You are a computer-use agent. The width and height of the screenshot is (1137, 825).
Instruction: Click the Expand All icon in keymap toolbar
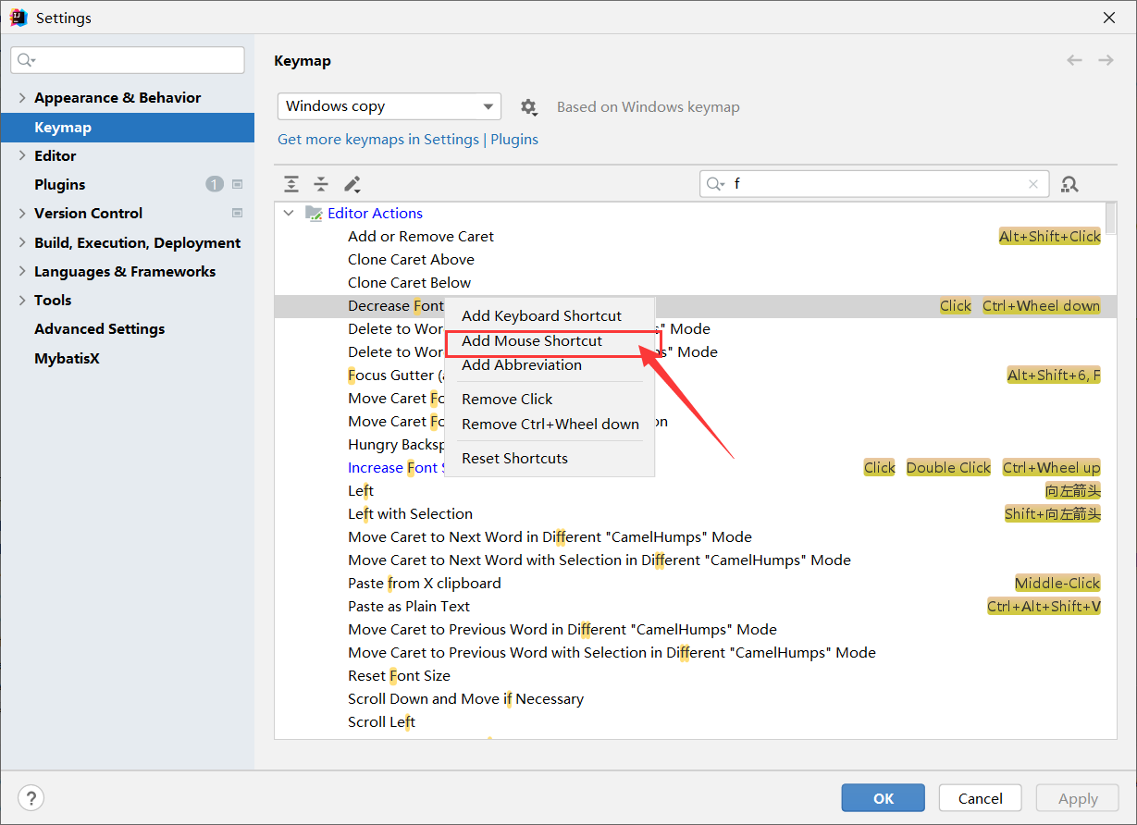tap(291, 184)
